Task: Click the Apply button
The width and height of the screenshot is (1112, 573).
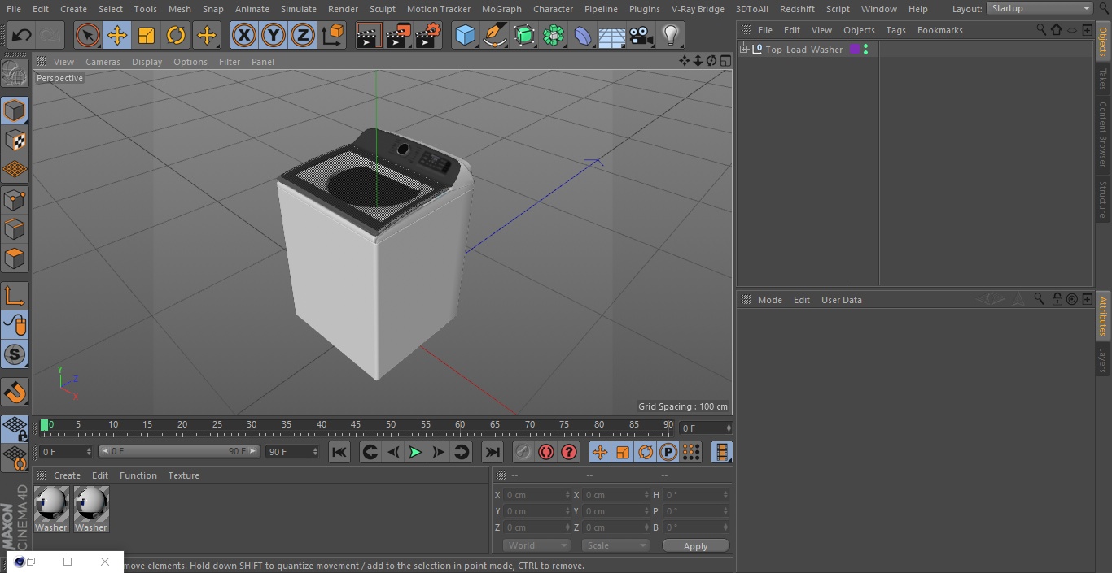Action: 695,546
